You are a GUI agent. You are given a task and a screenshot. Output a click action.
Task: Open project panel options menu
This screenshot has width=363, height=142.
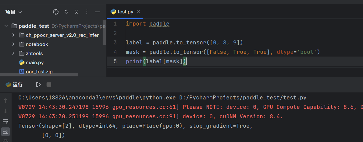pos(87,12)
